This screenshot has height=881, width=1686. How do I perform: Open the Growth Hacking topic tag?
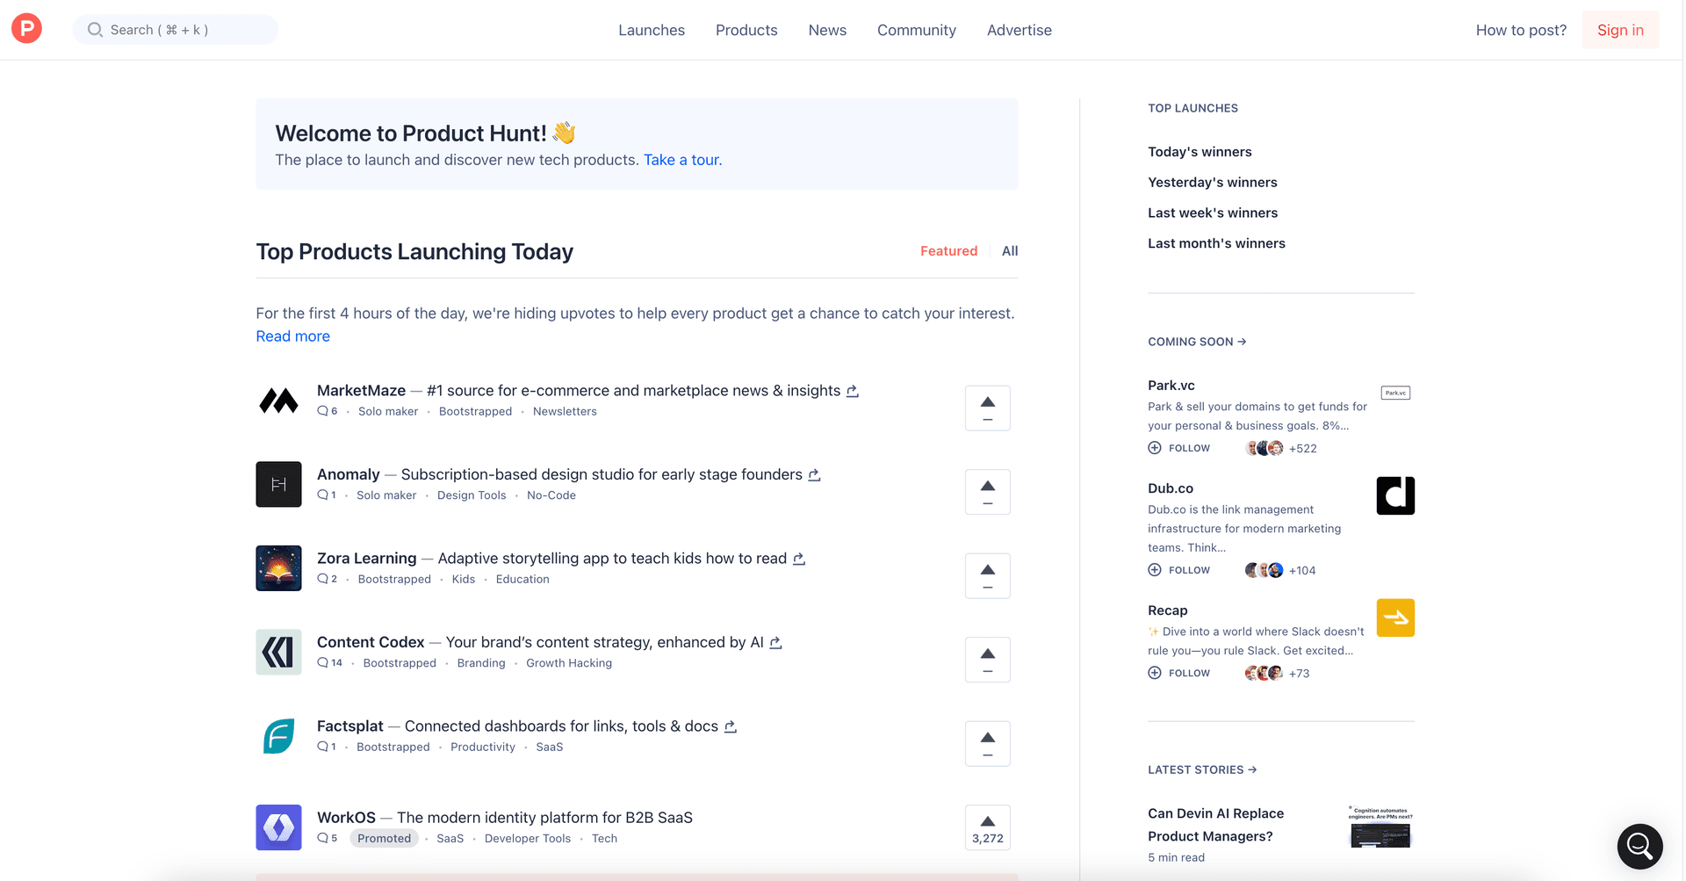point(569,663)
